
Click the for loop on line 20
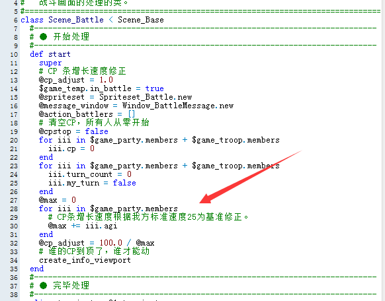pos(159,140)
